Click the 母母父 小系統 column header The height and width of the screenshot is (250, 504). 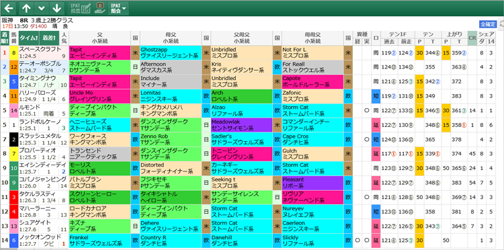(x=312, y=38)
